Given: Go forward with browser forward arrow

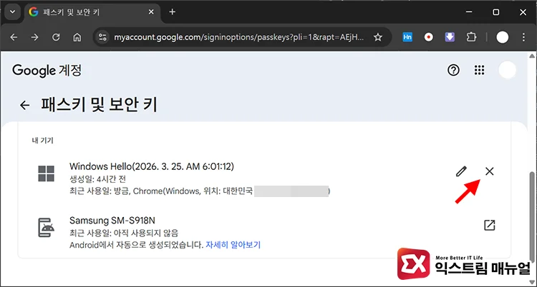Looking at the screenshot, I should (x=34, y=37).
